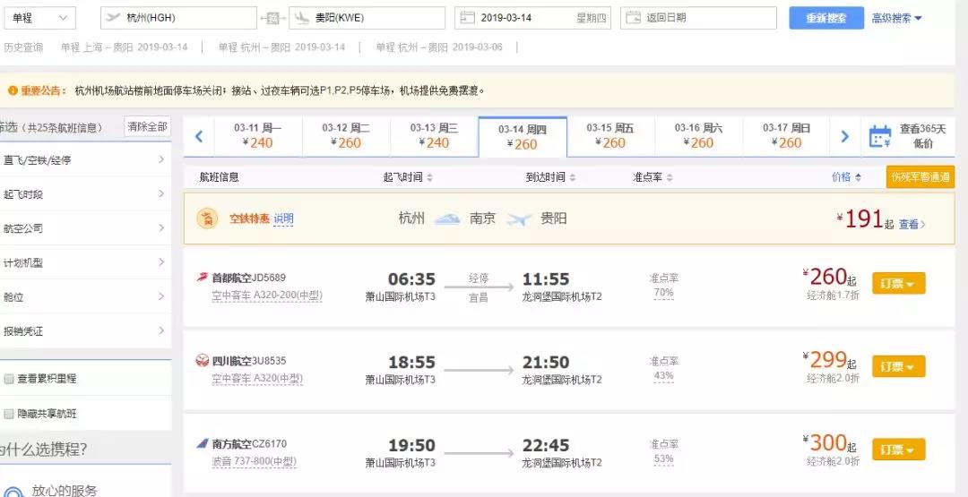Select the 03-15 周五 date tab
Viewport: 968px width, 497px height.
(610, 136)
